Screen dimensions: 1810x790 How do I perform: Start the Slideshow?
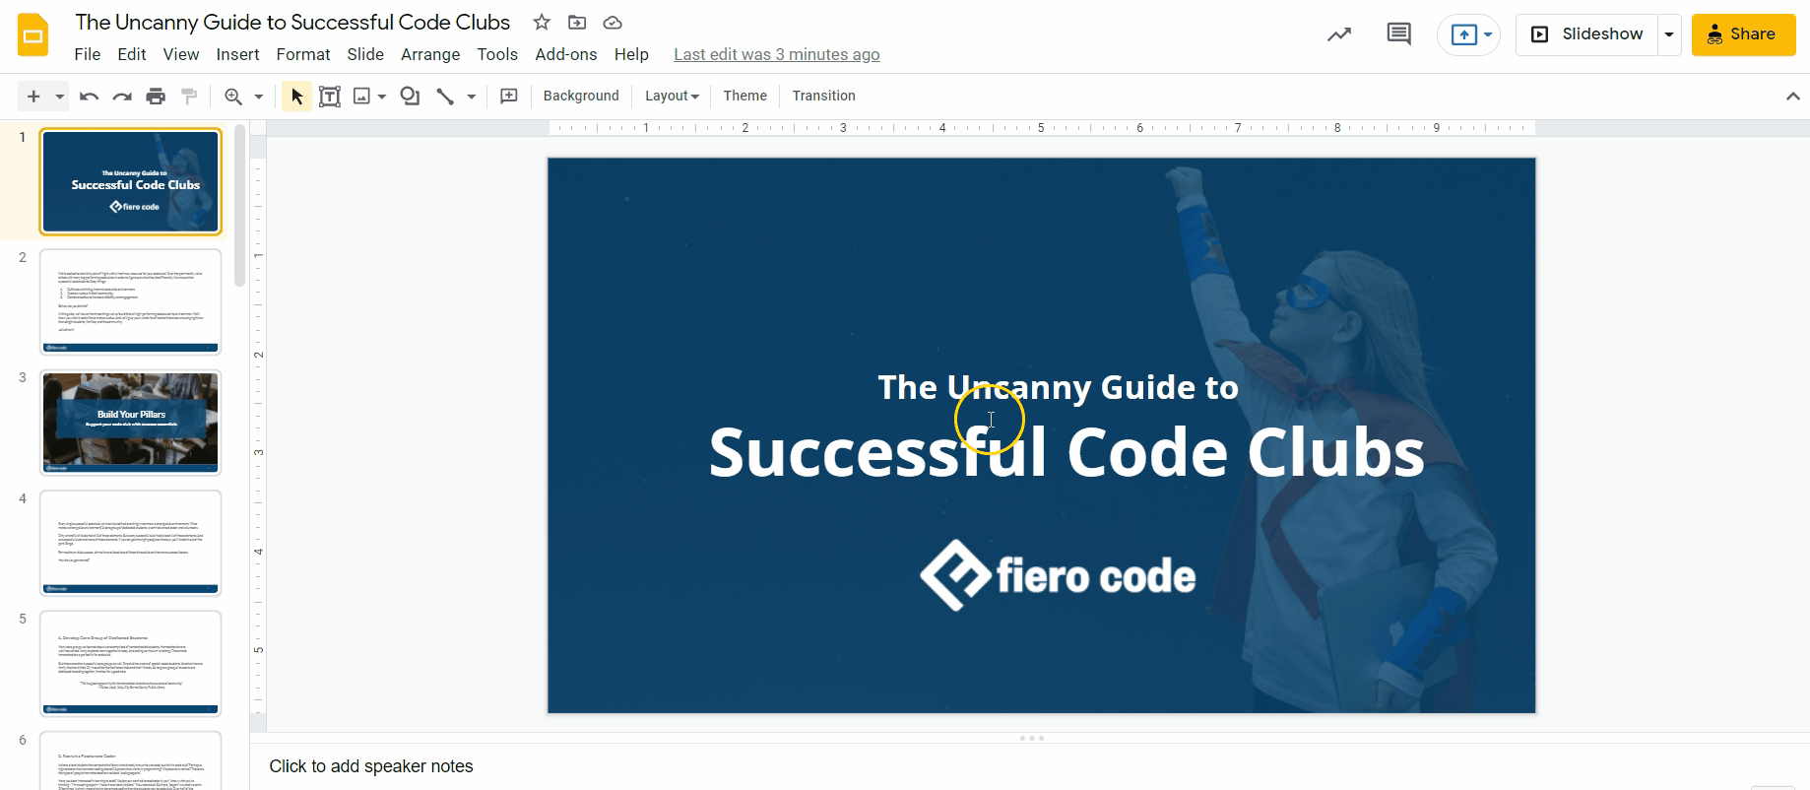pos(1586,34)
